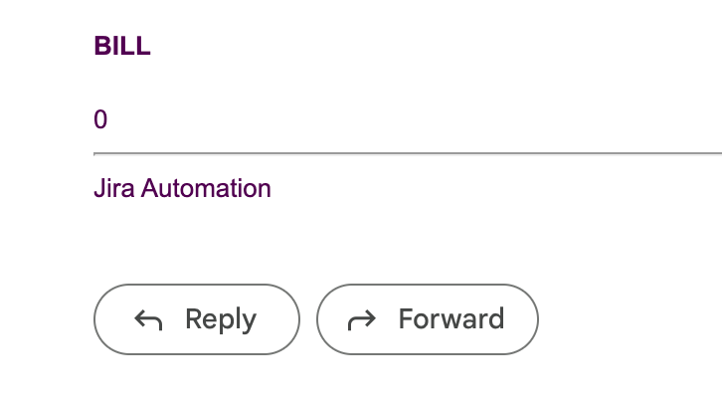Click the right-pointing arrow beside Forward
This screenshot has width=722, height=402.
click(x=362, y=320)
